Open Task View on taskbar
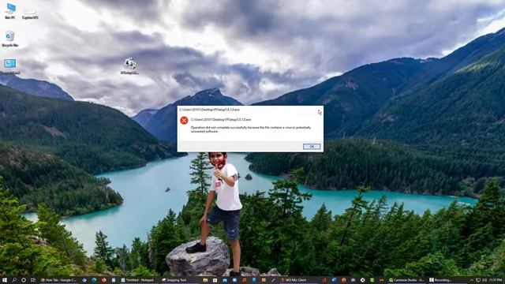505x284 pixels. pyautogui.click(x=33, y=280)
